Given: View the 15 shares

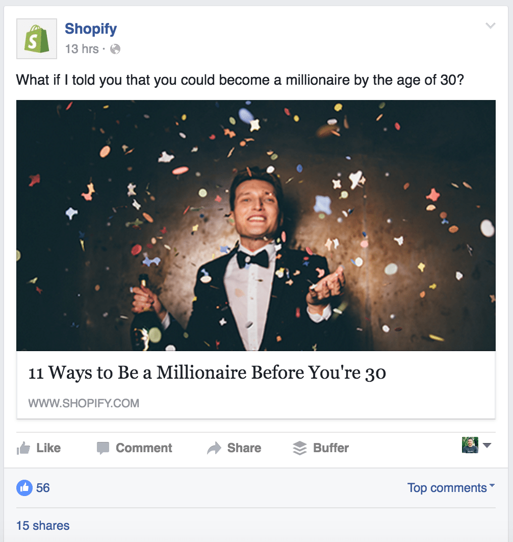Looking at the screenshot, I should (x=42, y=525).
